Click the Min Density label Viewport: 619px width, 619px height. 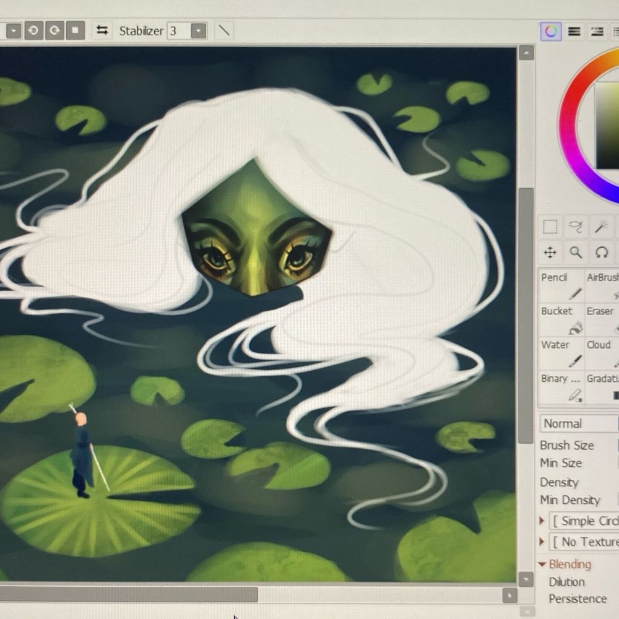[570, 500]
